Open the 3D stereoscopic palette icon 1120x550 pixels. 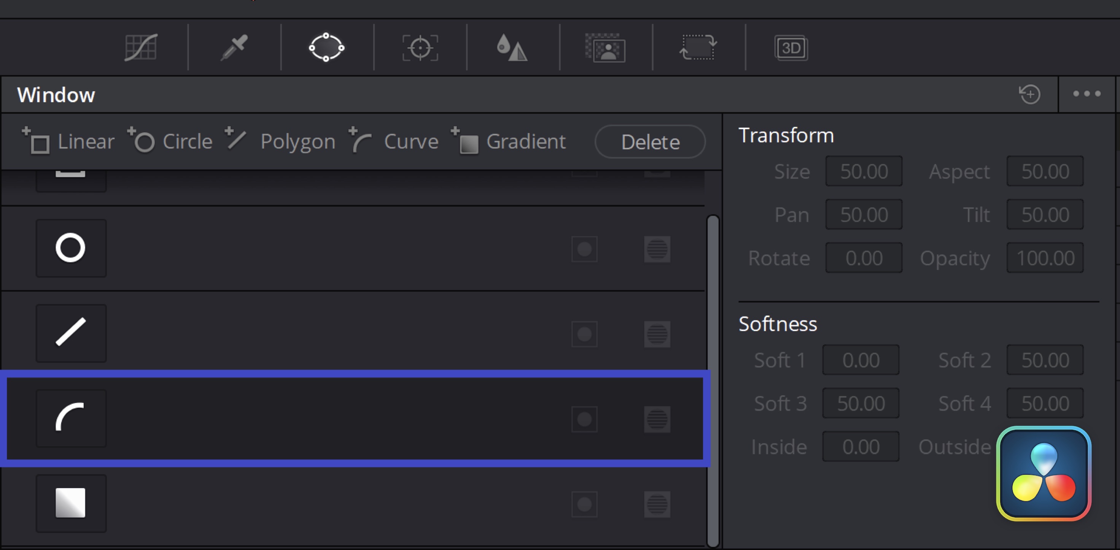pos(791,48)
